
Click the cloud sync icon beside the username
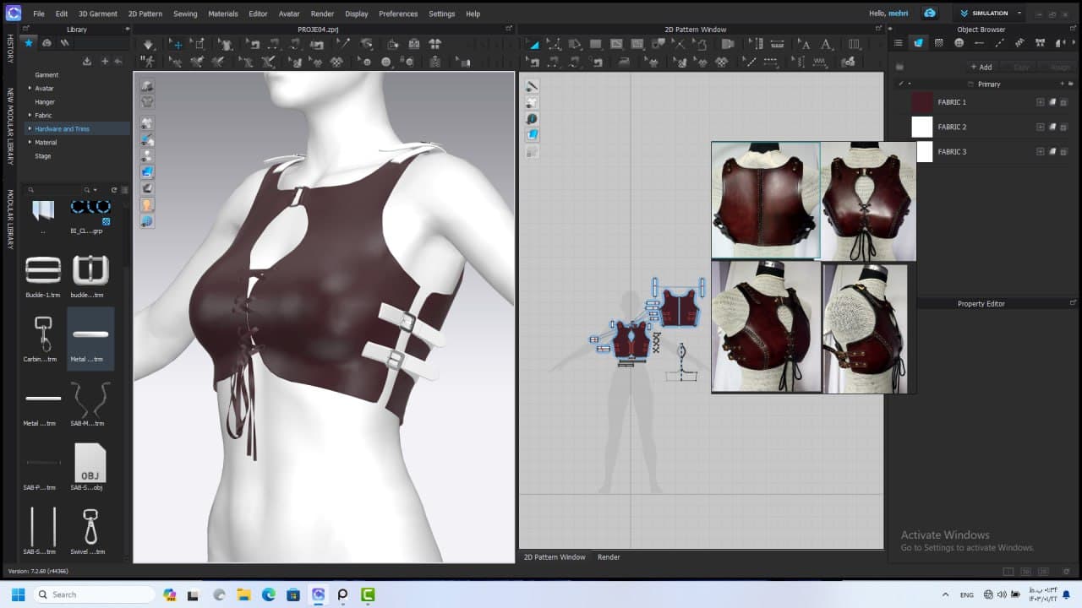point(930,14)
